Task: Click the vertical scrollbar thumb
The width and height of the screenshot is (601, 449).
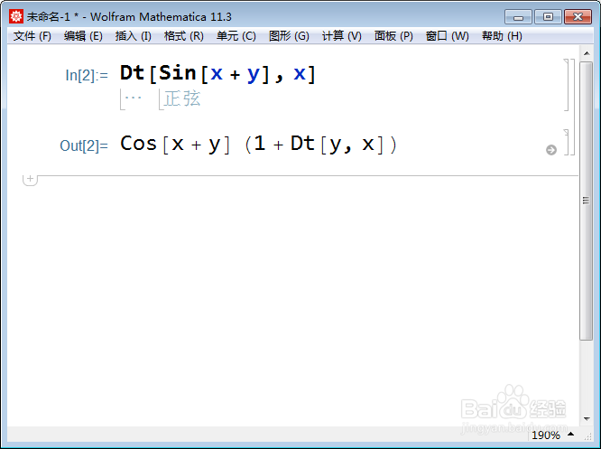Action: point(586,201)
